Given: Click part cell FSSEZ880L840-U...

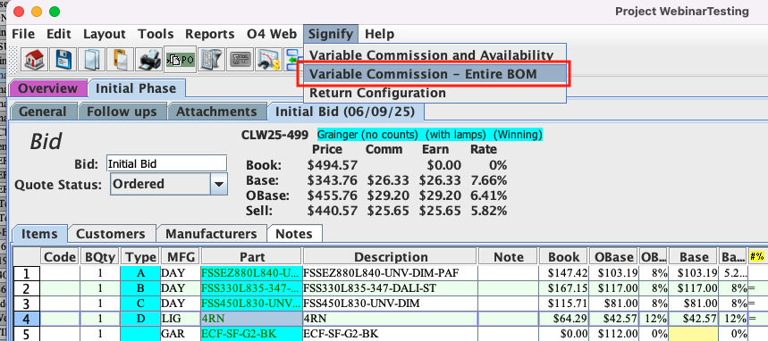Looking at the screenshot, I should (251, 273).
